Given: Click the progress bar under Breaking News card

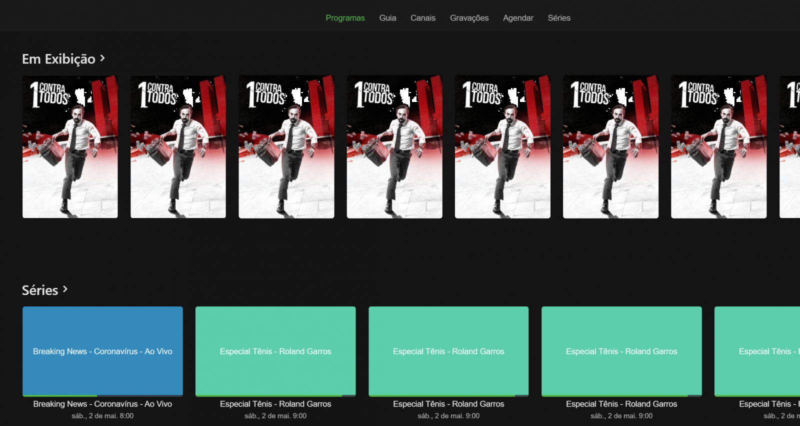Looking at the screenshot, I should point(102,395).
